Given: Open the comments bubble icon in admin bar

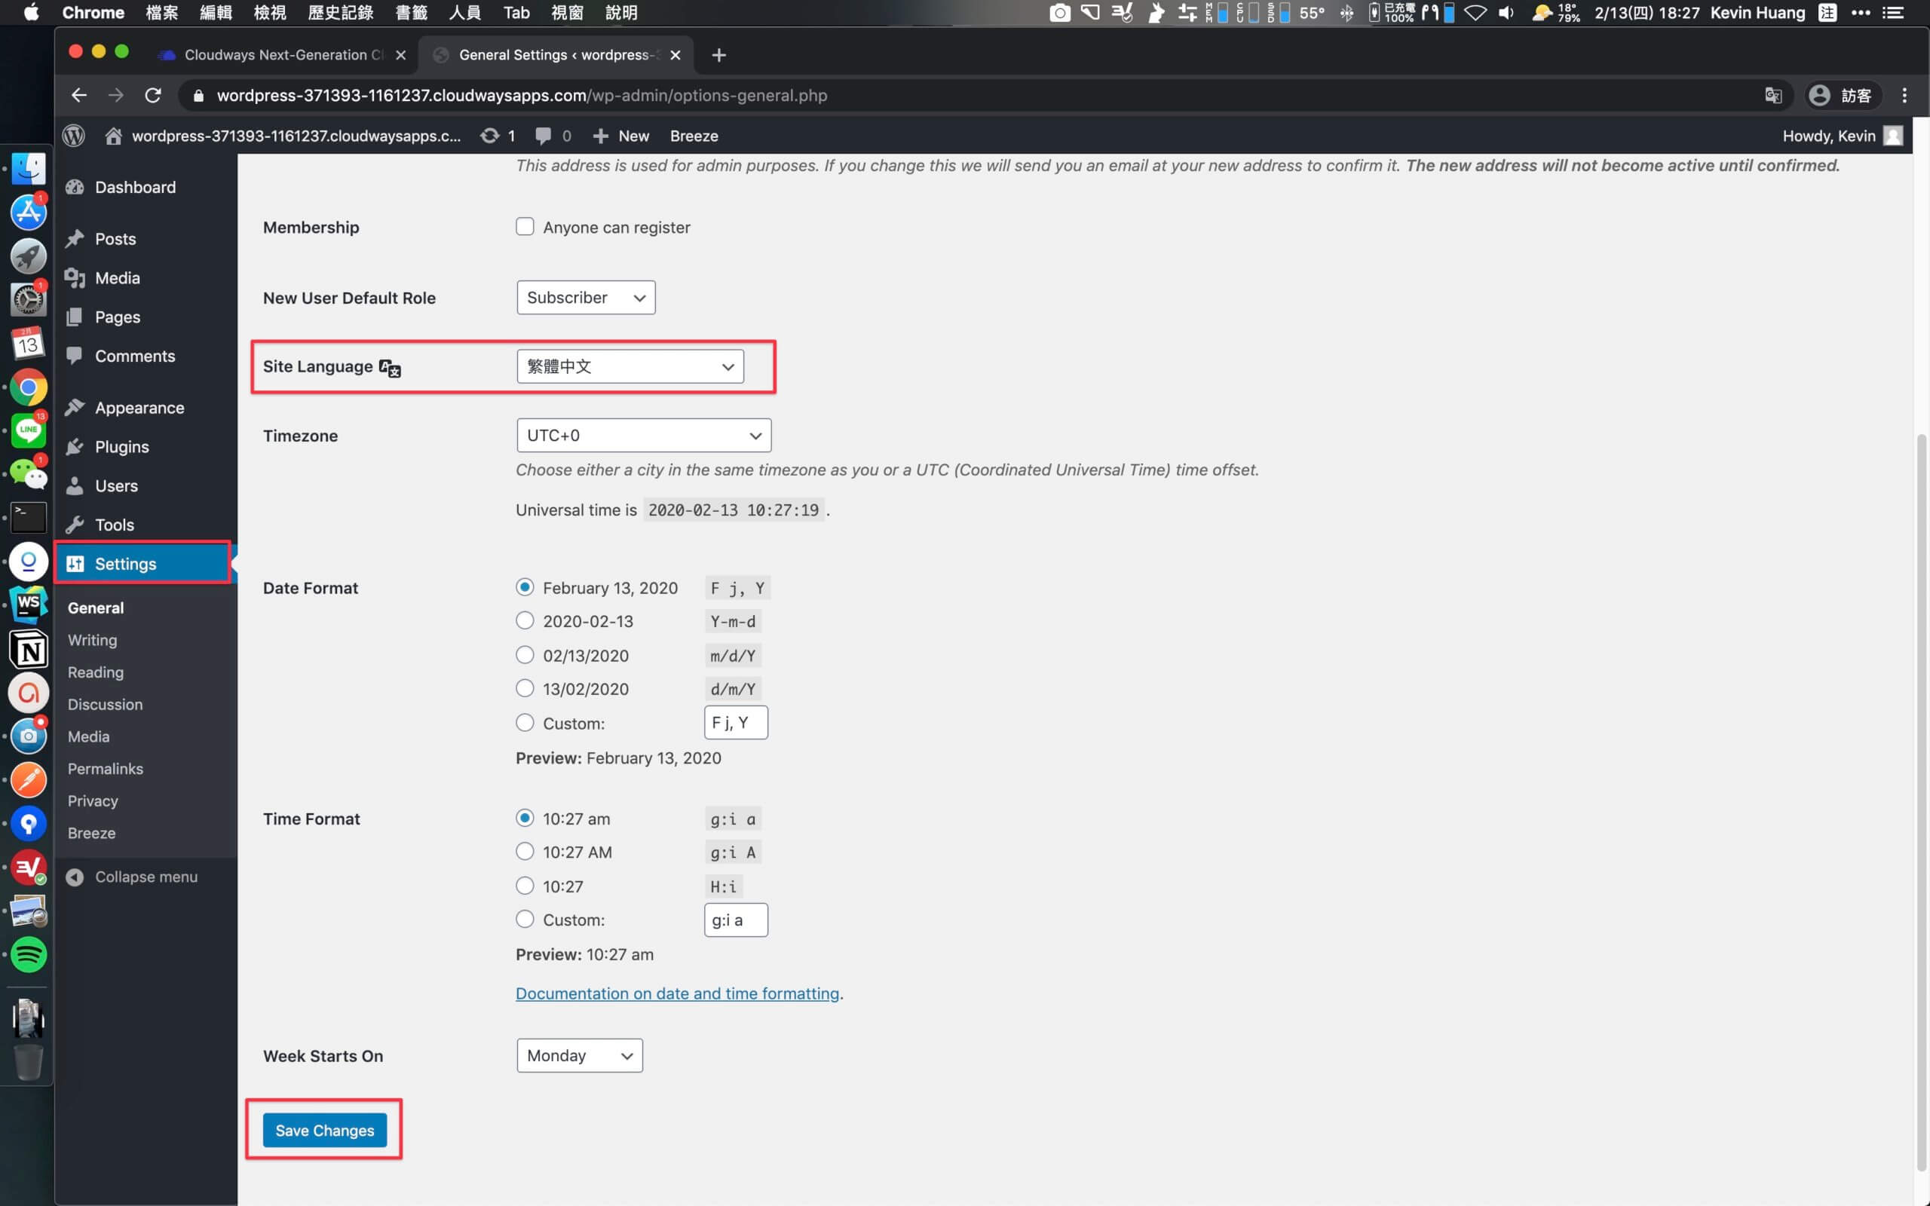Looking at the screenshot, I should click(x=543, y=136).
